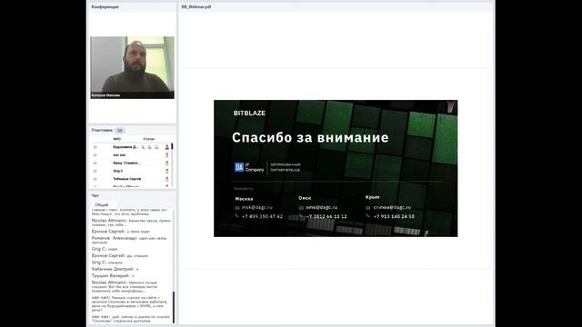This screenshot has height=327, width=582.
Task: Sort participants by the ФИО column header
Action: (x=117, y=139)
